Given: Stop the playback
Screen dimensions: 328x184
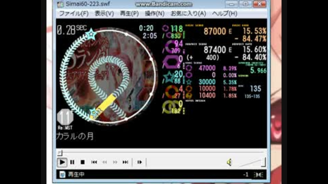Looking at the screenshot, I should (x=83, y=162).
